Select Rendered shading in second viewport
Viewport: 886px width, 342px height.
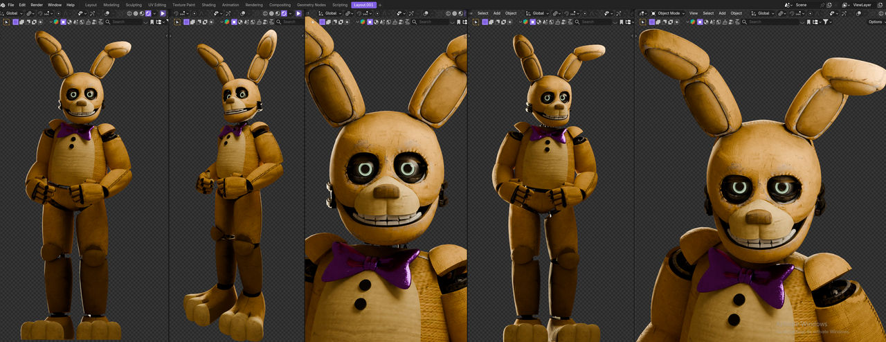284,13
